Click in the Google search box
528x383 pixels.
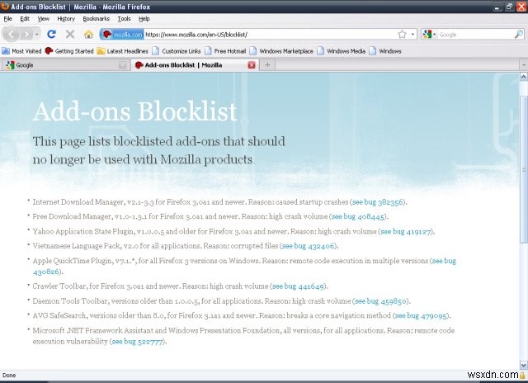(x=475, y=35)
